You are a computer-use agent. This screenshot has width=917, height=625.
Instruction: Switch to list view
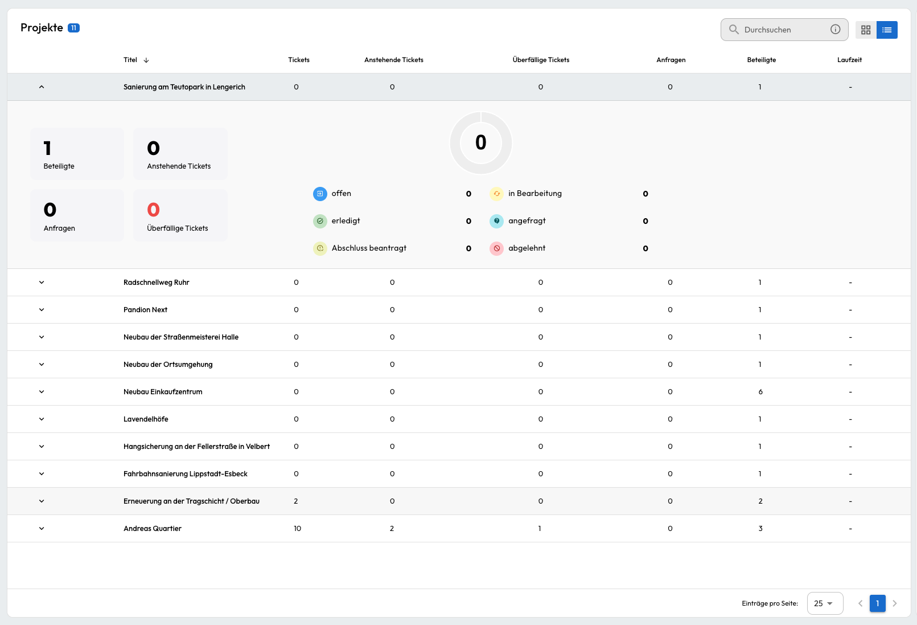887,30
